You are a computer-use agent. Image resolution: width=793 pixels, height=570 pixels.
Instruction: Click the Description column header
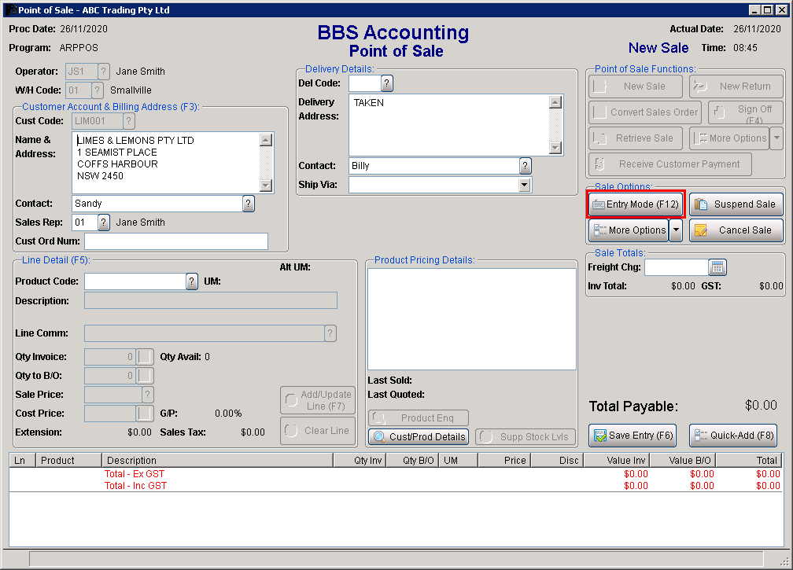click(217, 461)
